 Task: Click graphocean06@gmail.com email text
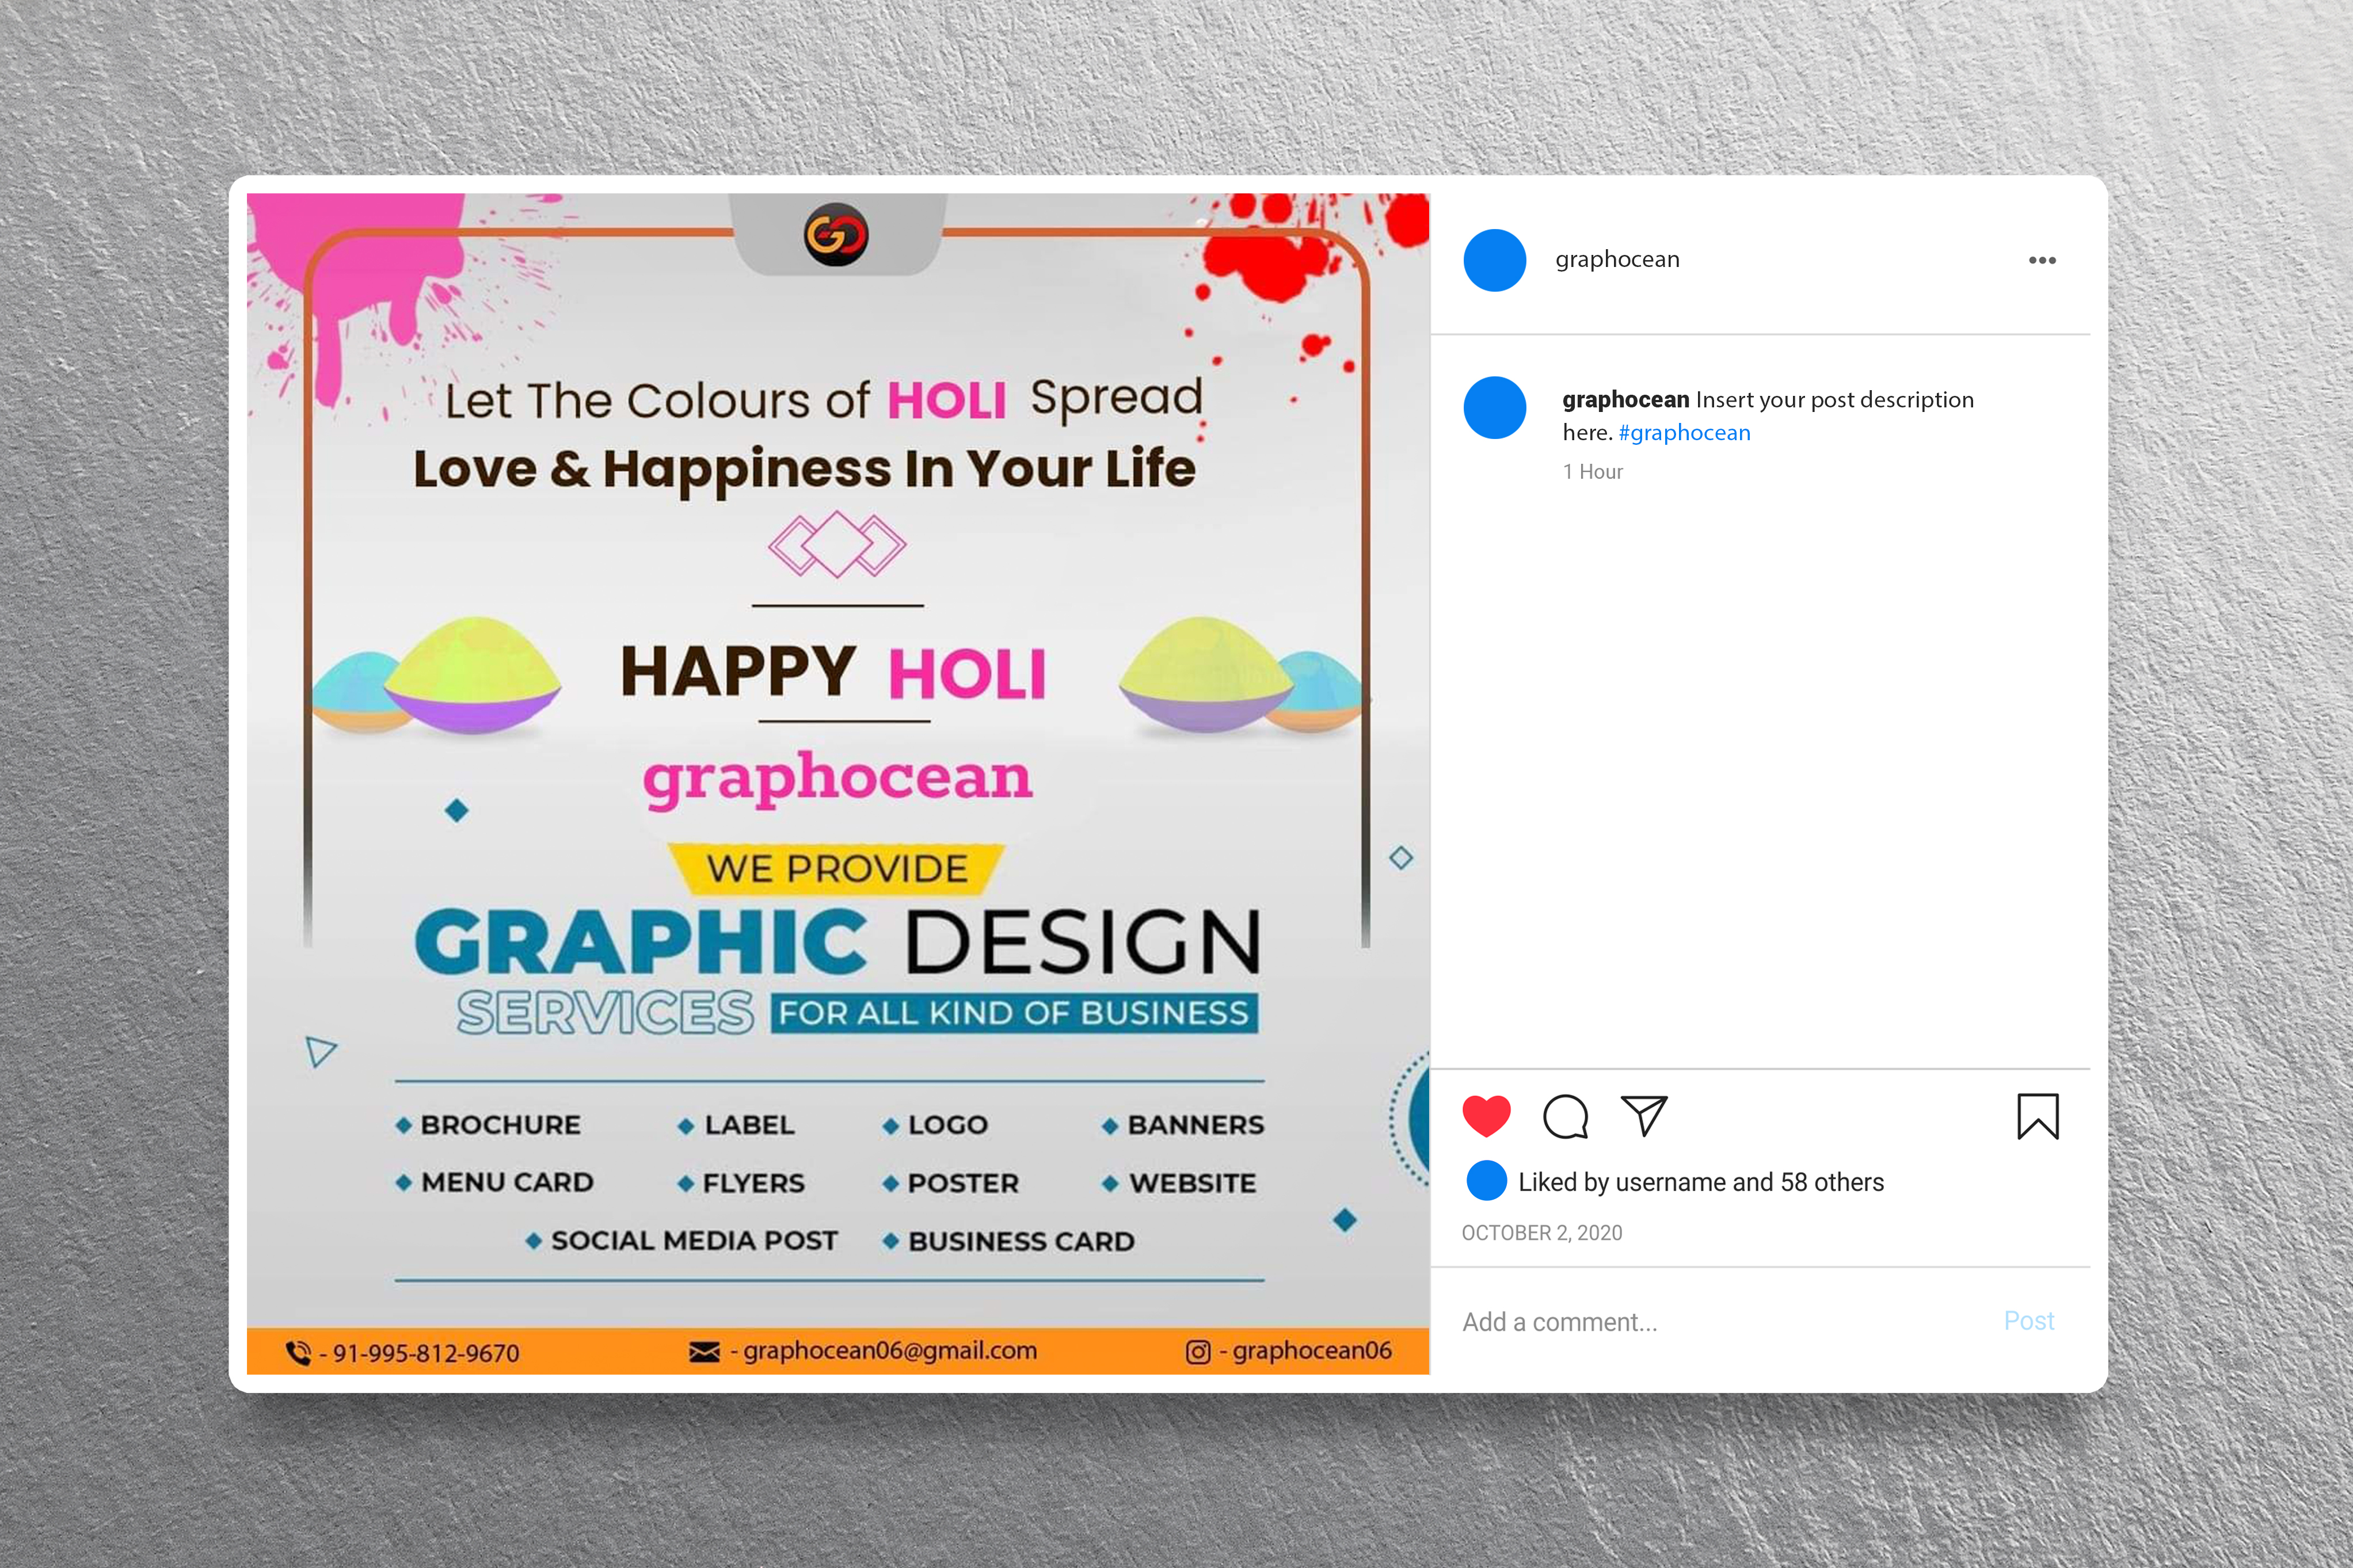tap(890, 1351)
